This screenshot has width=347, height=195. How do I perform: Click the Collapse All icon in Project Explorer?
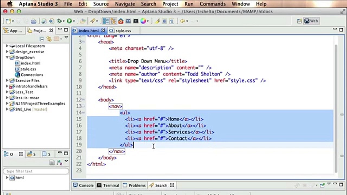pos(42,39)
